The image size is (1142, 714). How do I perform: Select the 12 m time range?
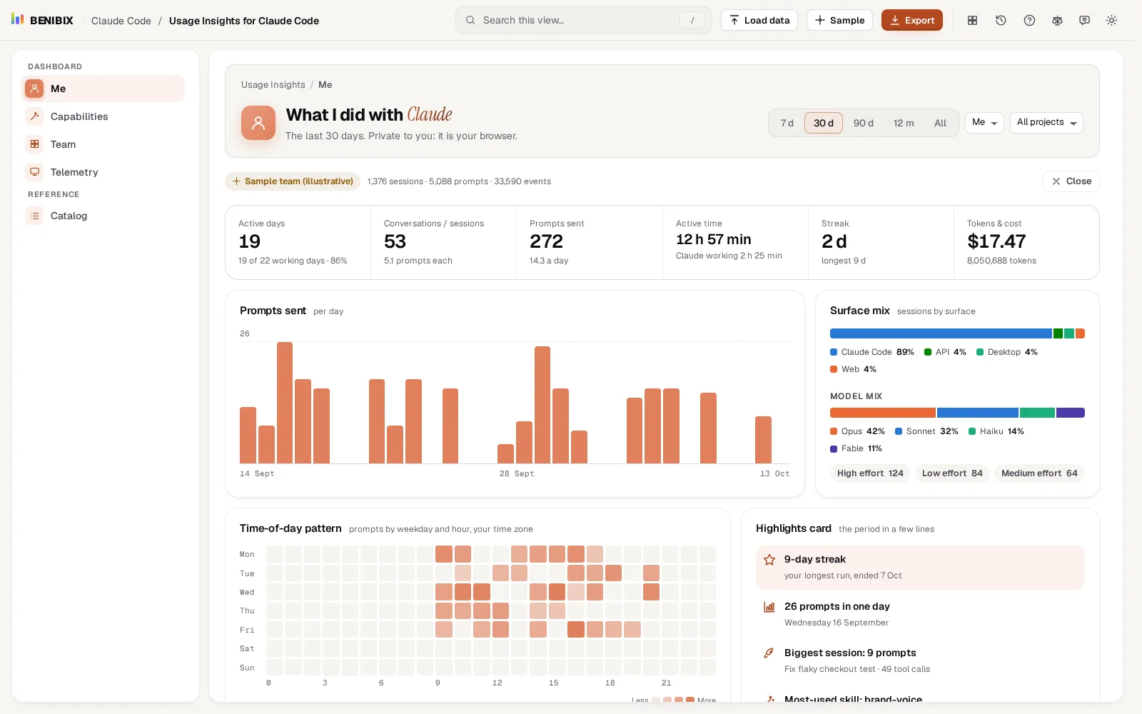pos(904,123)
